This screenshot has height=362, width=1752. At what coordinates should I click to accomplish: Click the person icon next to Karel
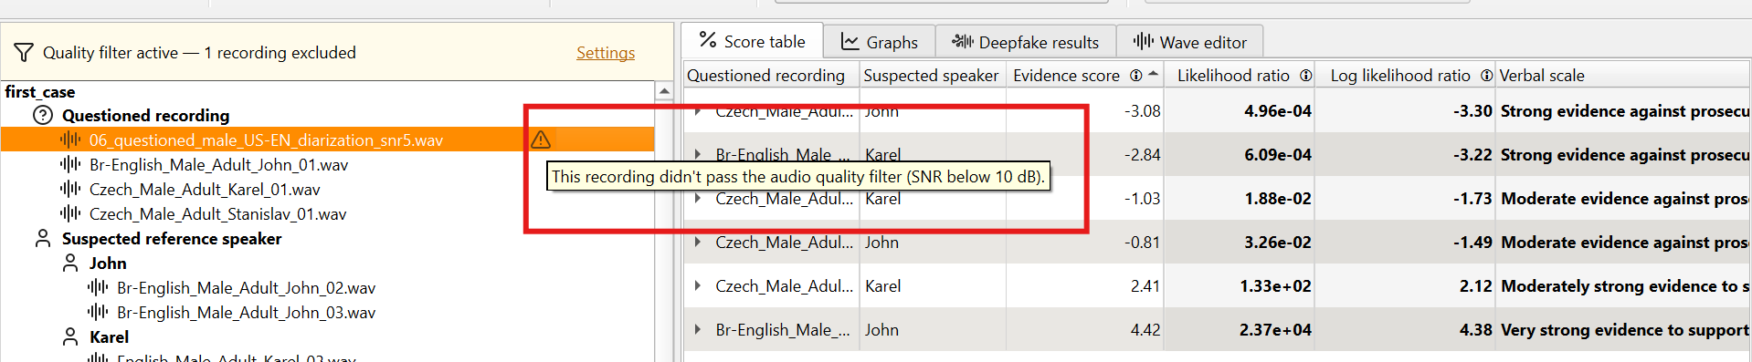(70, 336)
